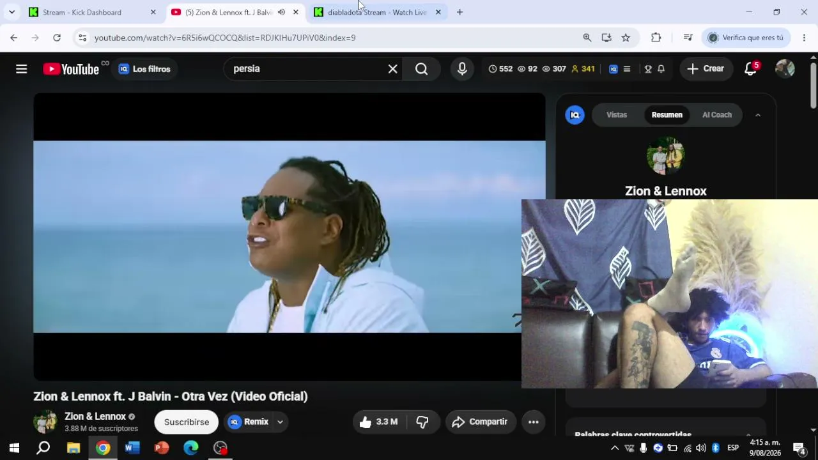The height and width of the screenshot is (460, 818).
Task: Open PowerPoint from the taskbar
Action: pyautogui.click(x=162, y=448)
